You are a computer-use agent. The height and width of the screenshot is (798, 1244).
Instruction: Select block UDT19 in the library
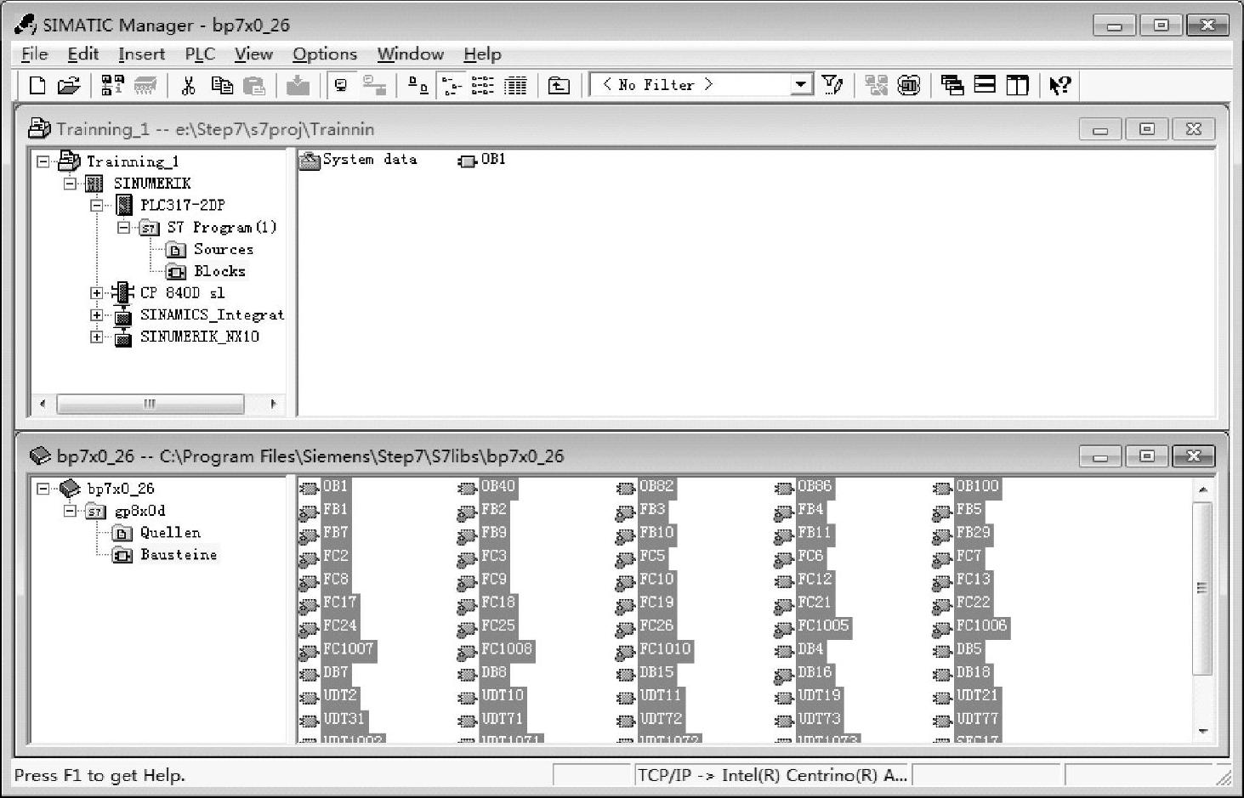819,695
